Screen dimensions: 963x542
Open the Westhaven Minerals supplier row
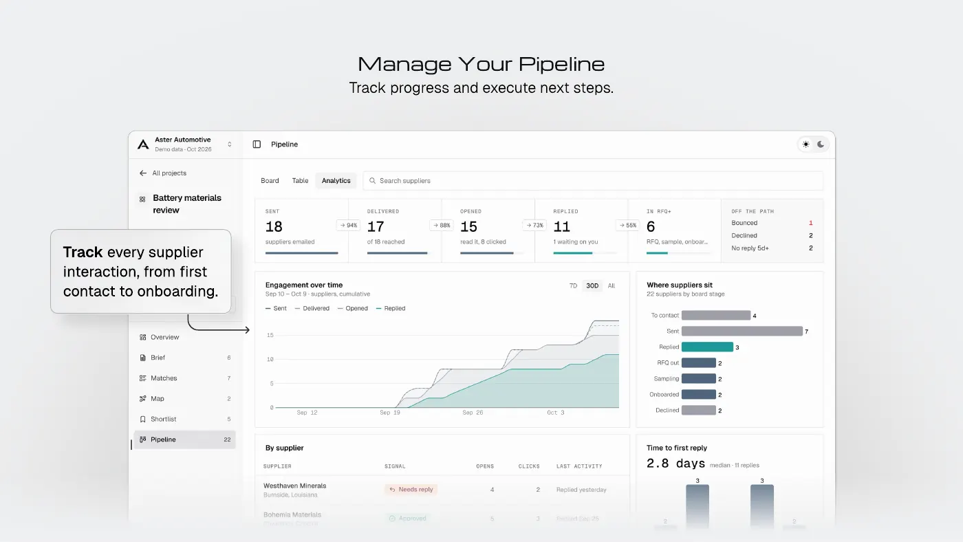pyautogui.click(x=442, y=490)
